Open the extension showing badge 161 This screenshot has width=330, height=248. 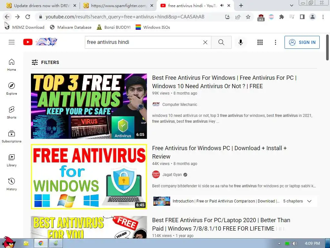click(261, 17)
